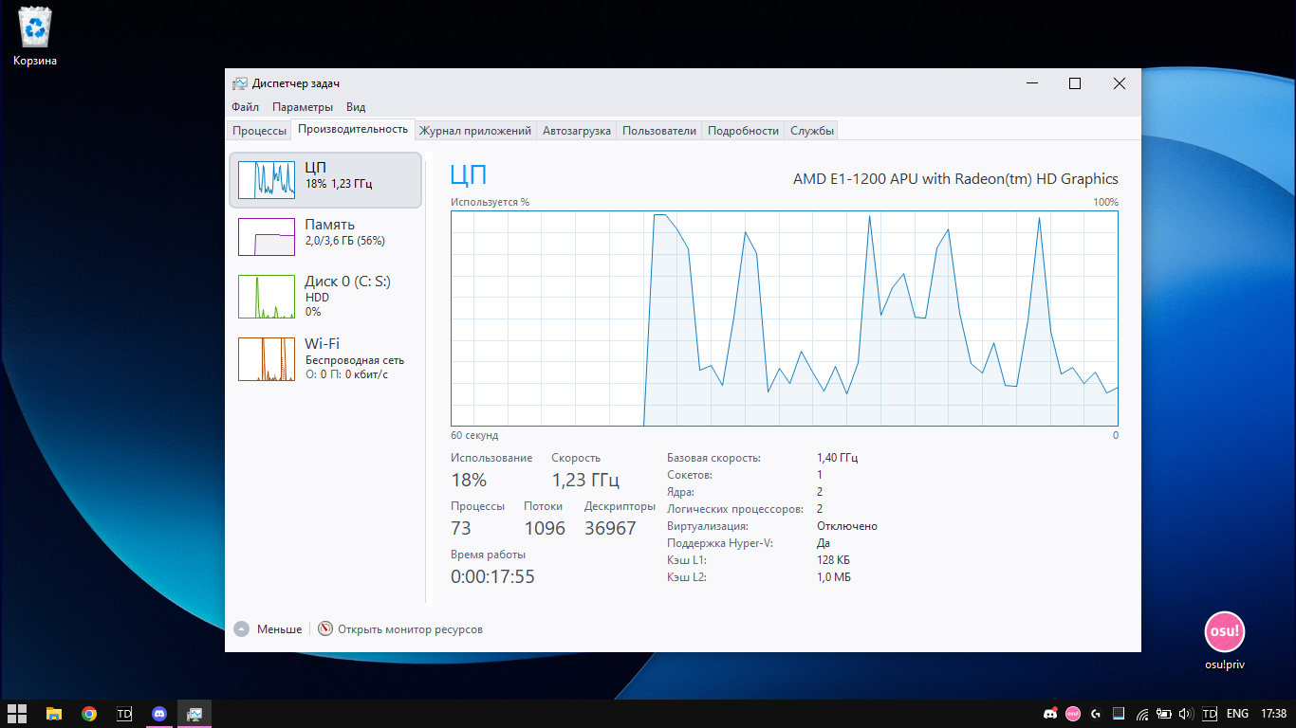This screenshot has width=1296, height=728.
Task: Go to the Автозагрузка tab
Action: [576, 131]
